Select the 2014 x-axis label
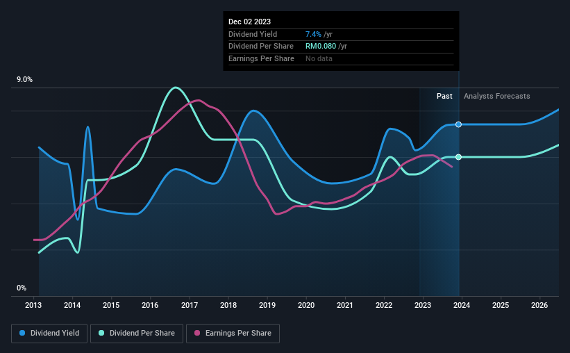This screenshot has width=570, height=353. (72, 305)
